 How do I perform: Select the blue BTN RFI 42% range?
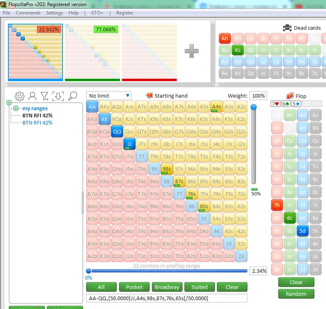[x=37, y=123]
